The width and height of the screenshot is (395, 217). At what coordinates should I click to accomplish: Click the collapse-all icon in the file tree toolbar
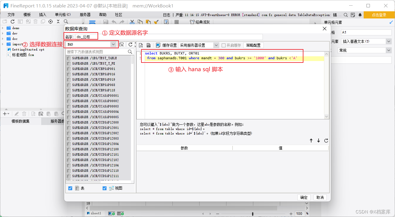(58, 21)
